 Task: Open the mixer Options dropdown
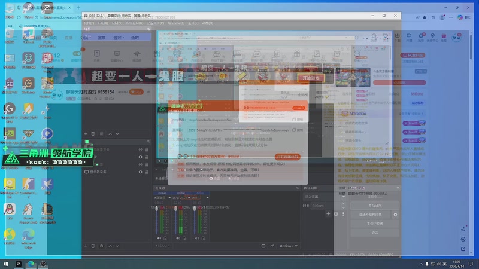(289, 246)
